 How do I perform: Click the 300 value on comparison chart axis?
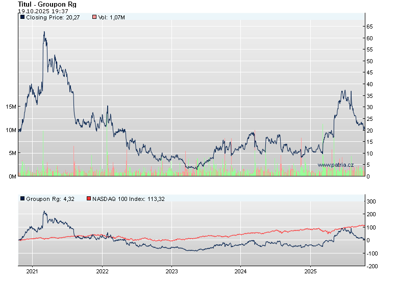370,202
